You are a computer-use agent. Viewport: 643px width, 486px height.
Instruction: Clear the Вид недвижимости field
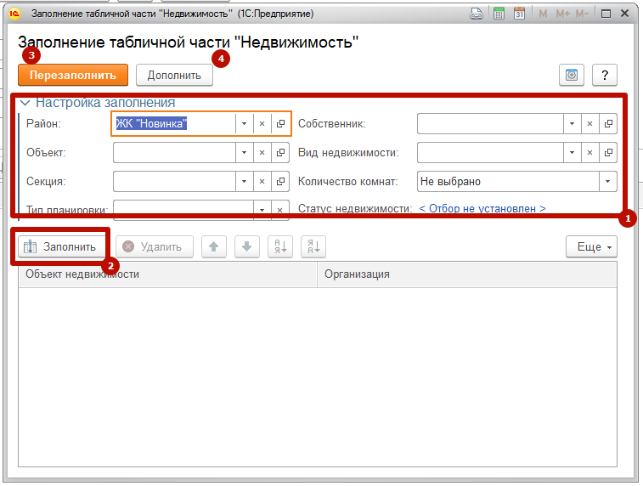click(589, 153)
